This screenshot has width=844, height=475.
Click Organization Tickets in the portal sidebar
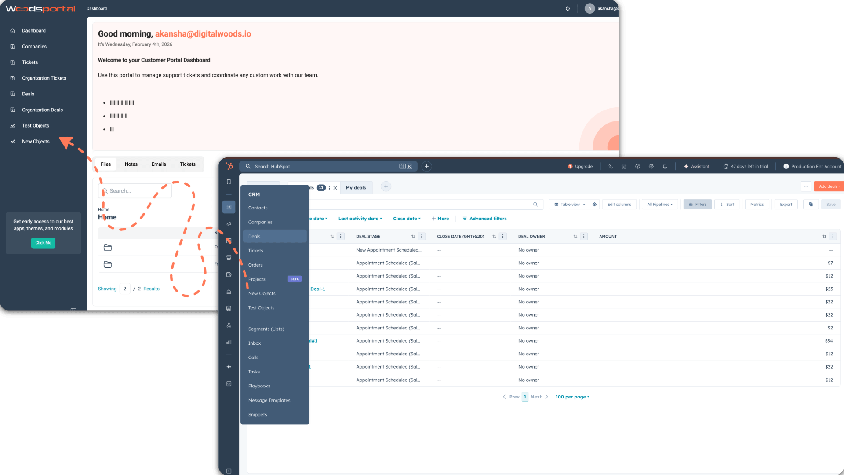pyautogui.click(x=44, y=78)
